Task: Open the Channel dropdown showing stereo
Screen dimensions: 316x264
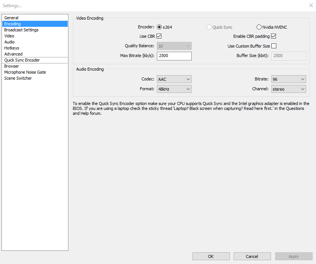Action: 288,89
